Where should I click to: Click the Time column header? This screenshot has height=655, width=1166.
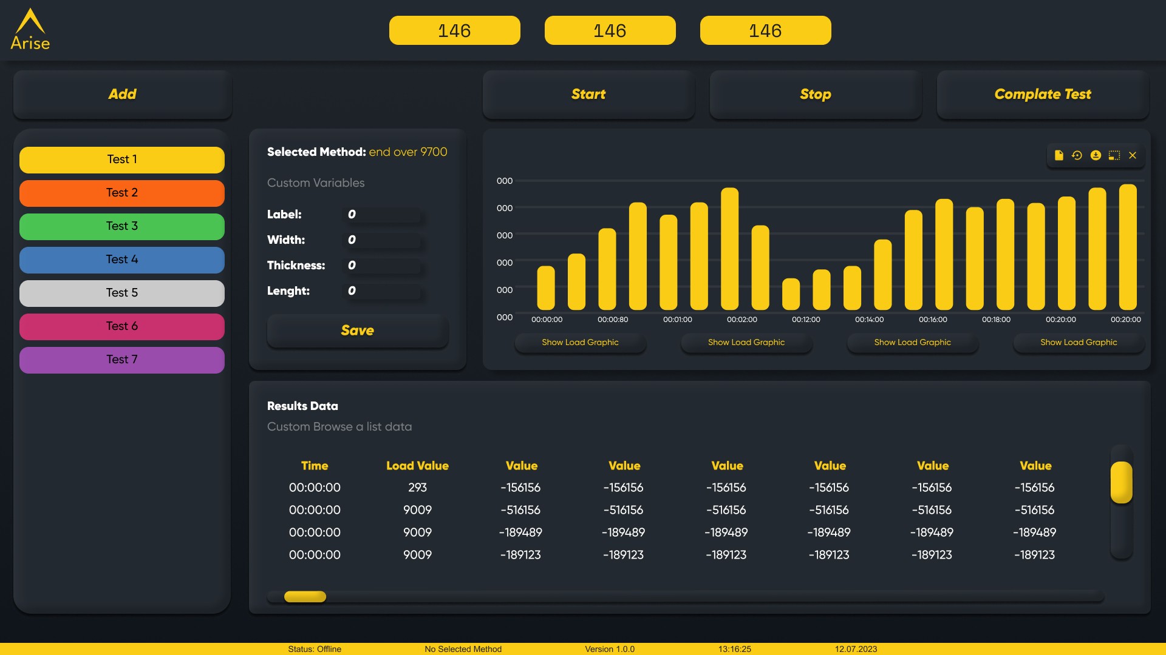tap(315, 466)
